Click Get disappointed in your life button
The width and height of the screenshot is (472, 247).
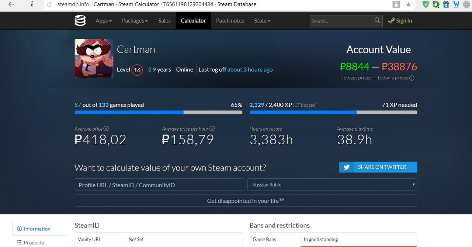(x=246, y=201)
